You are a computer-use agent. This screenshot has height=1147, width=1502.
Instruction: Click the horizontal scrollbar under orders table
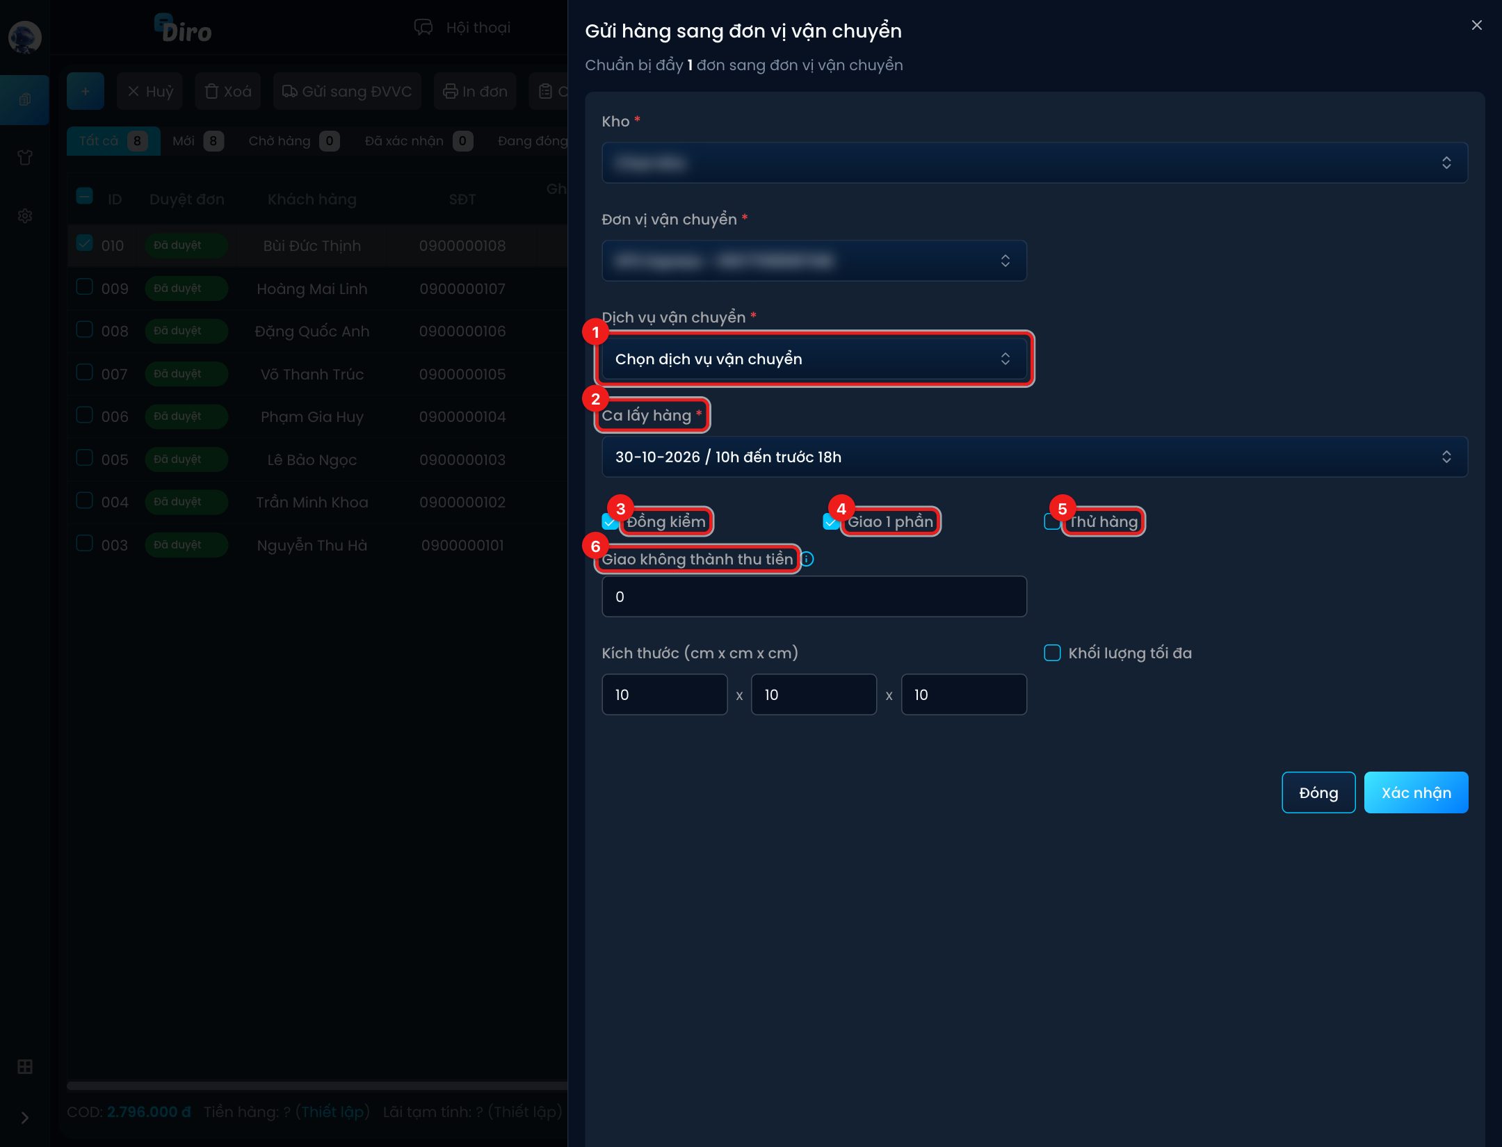(317, 1085)
